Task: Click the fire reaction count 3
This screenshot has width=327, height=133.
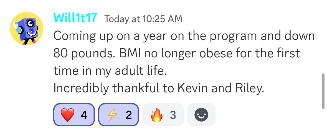Action: [173, 115]
